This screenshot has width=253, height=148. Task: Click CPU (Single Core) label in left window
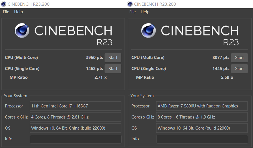[x=22, y=69]
